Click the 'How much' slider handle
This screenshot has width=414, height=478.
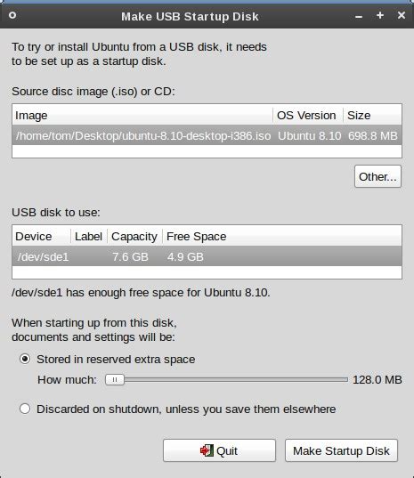click(115, 379)
